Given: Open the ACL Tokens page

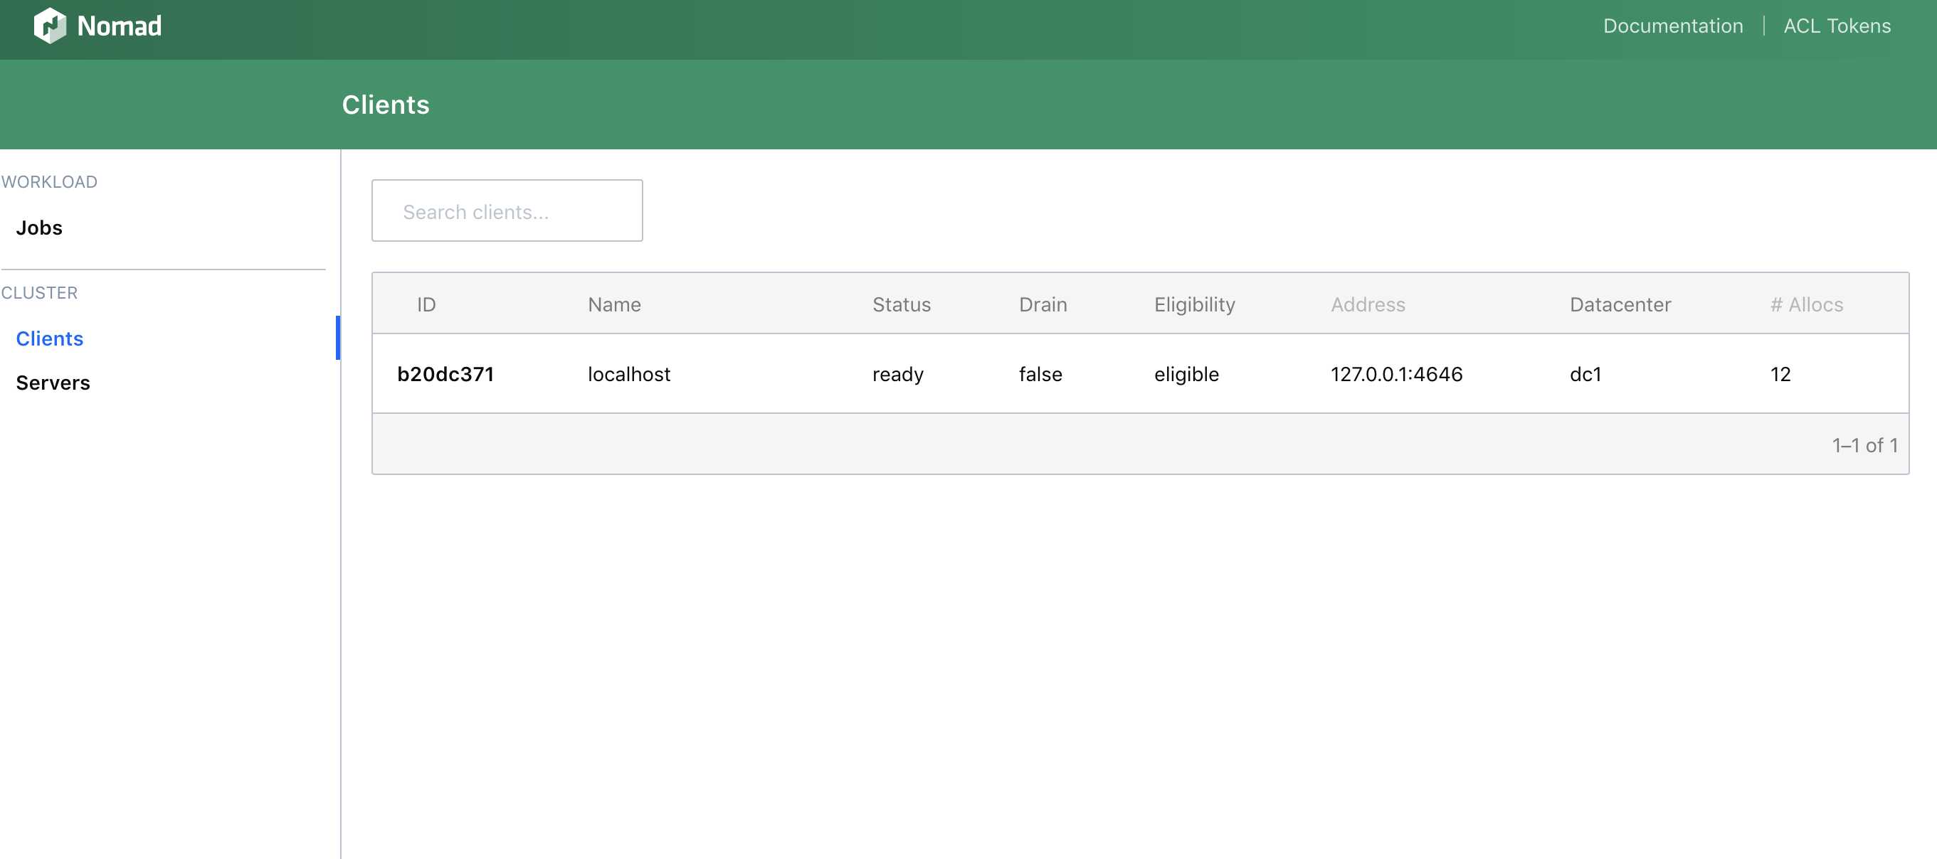Looking at the screenshot, I should click(1836, 26).
